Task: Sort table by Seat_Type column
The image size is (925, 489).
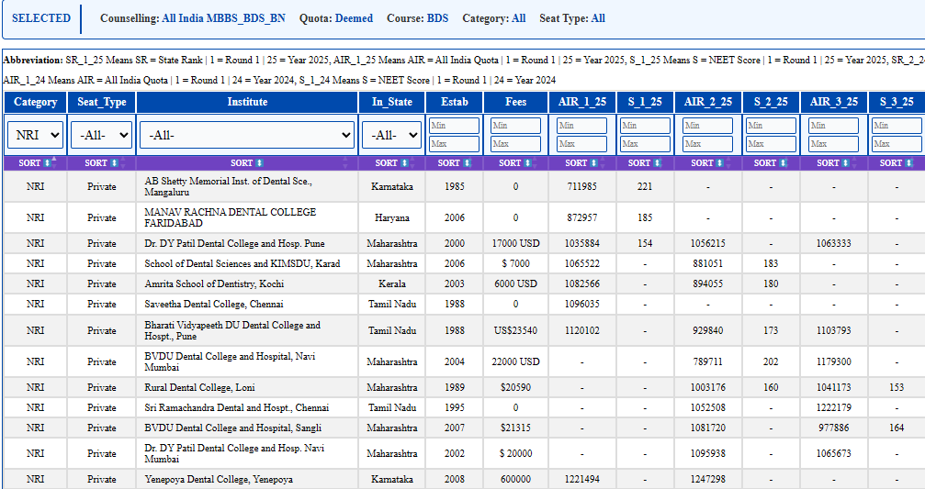Action: (101, 163)
